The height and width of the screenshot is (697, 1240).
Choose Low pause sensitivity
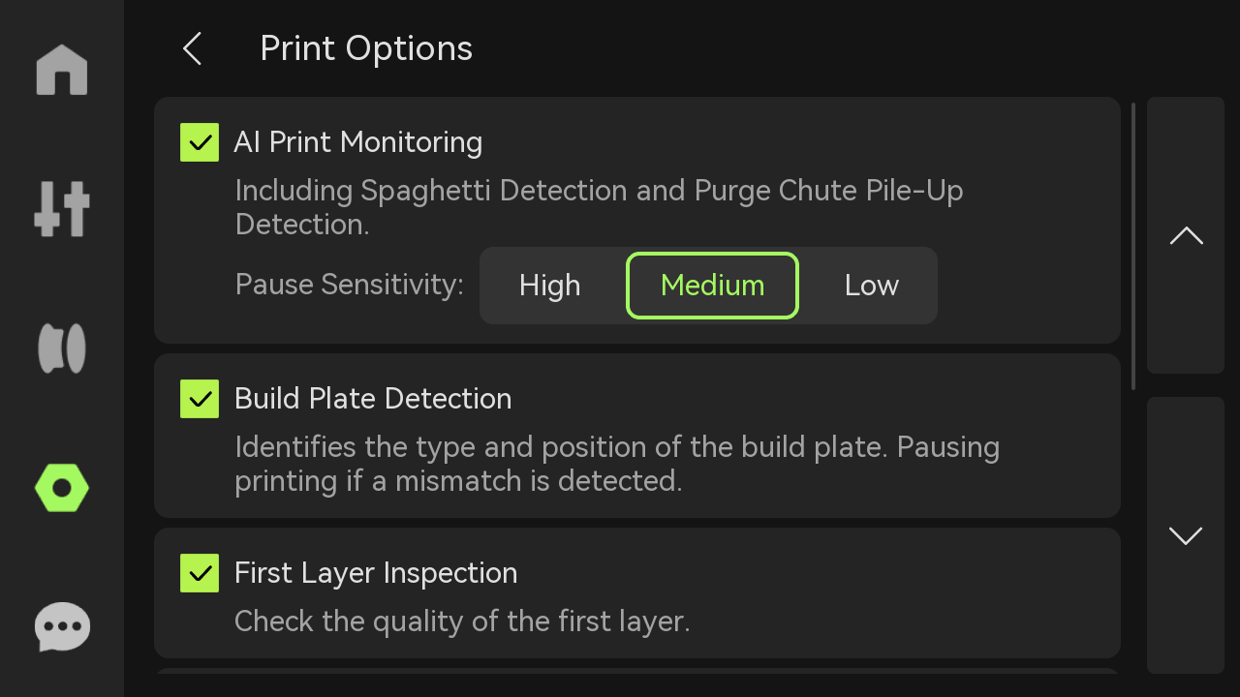click(x=871, y=286)
